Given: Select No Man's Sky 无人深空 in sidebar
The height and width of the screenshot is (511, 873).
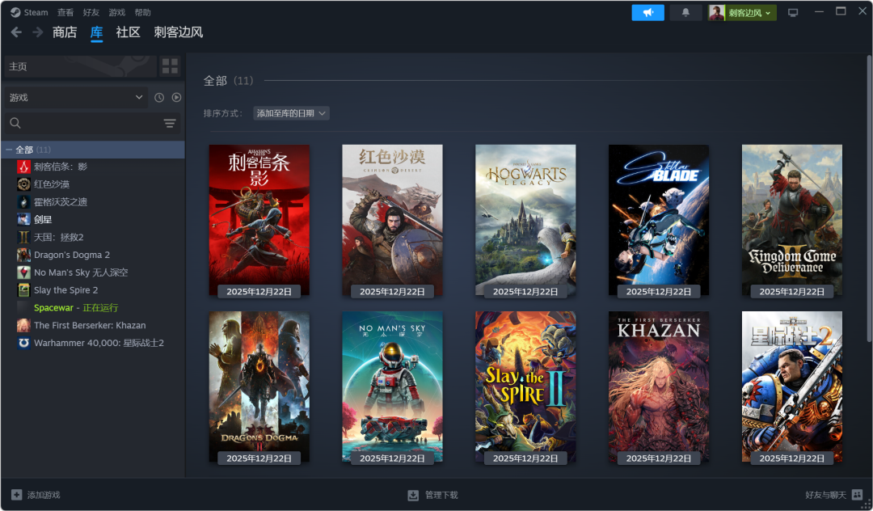Looking at the screenshot, I should click(81, 272).
